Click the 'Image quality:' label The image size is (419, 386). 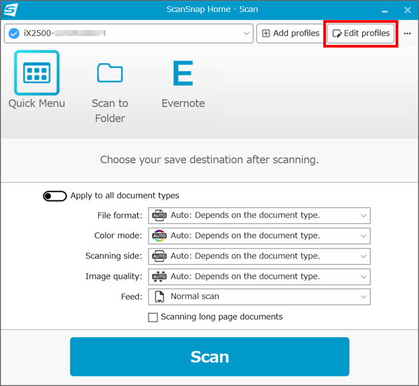click(114, 276)
